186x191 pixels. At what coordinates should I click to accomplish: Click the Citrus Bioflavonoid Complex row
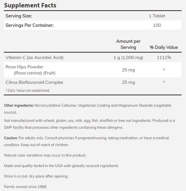click(34, 82)
